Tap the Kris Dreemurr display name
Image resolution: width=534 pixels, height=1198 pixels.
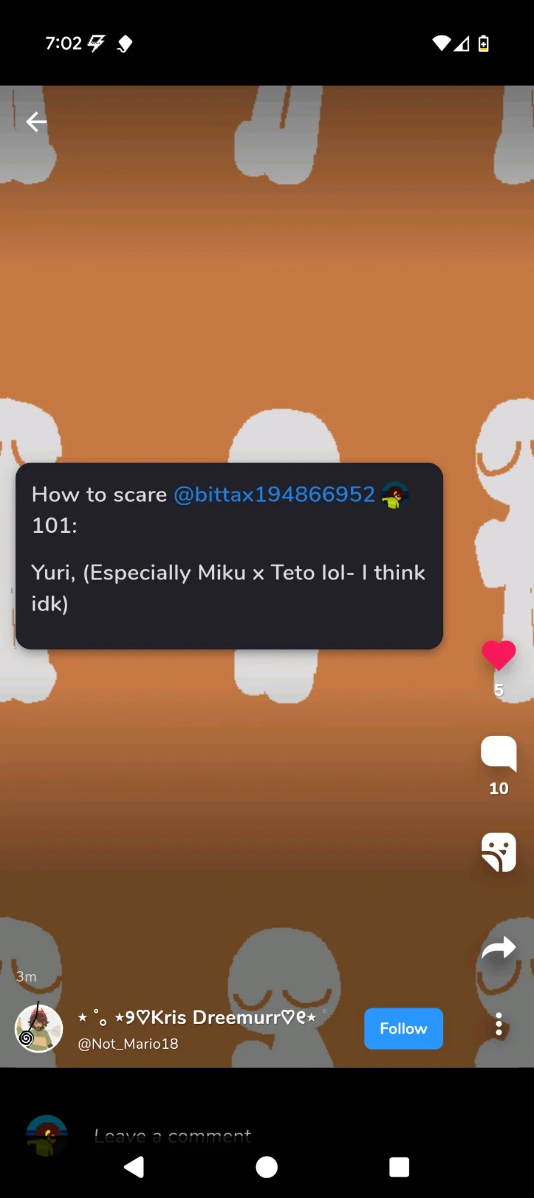(x=197, y=1017)
